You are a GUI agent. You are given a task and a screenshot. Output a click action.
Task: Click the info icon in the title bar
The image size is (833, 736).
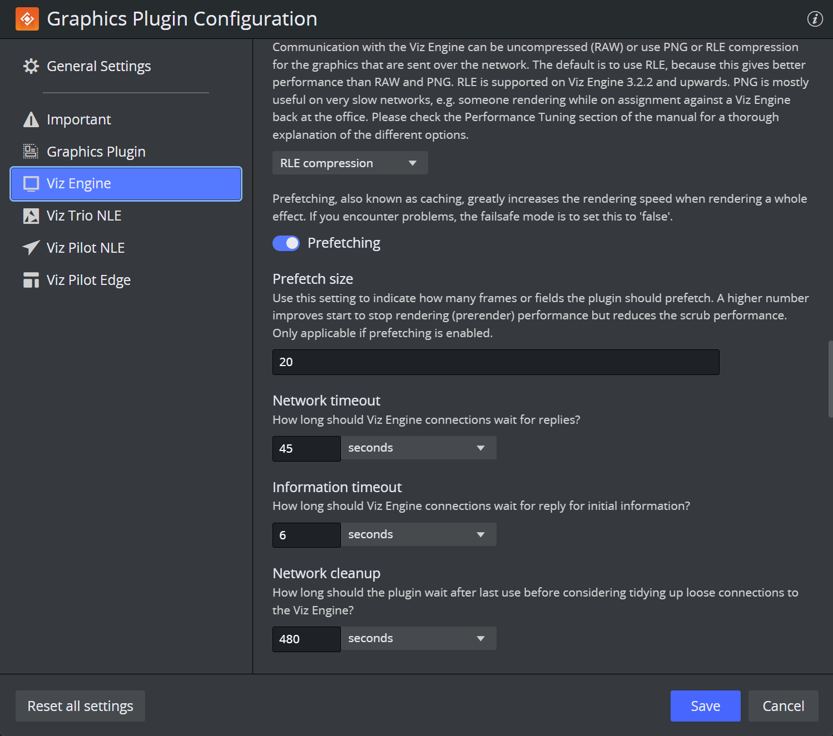[815, 19]
